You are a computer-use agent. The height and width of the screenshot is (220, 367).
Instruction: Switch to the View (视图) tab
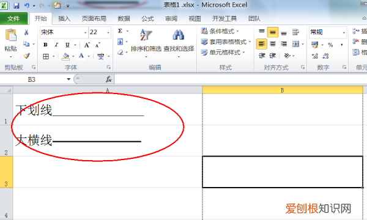click(x=195, y=18)
